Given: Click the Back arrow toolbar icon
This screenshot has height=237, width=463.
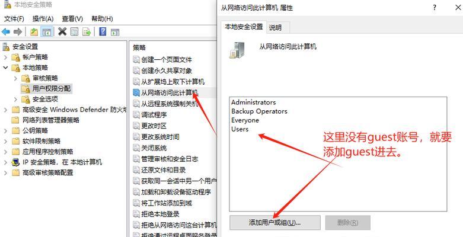Looking at the screenshot, I should tap(5, 31).
